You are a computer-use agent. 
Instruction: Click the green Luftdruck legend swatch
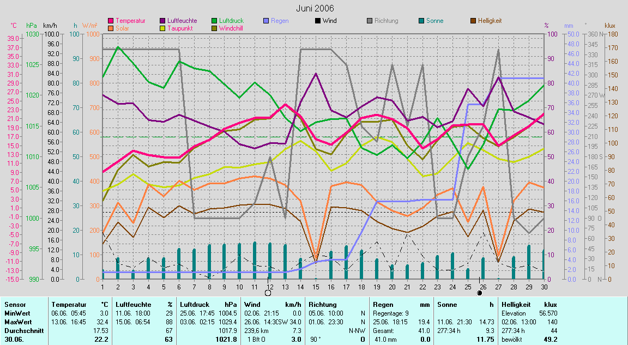(x=214, y=21)
